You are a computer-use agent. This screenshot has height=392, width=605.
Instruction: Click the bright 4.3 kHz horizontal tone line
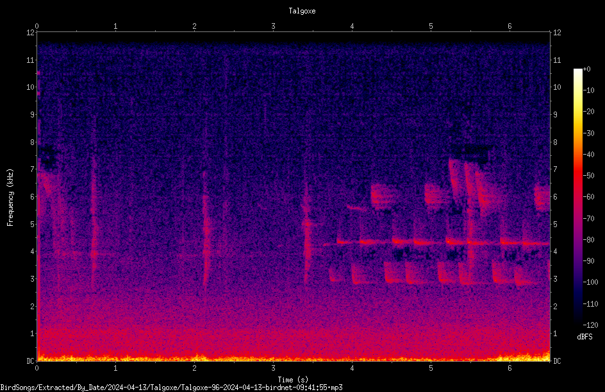(x=436, y=243)
